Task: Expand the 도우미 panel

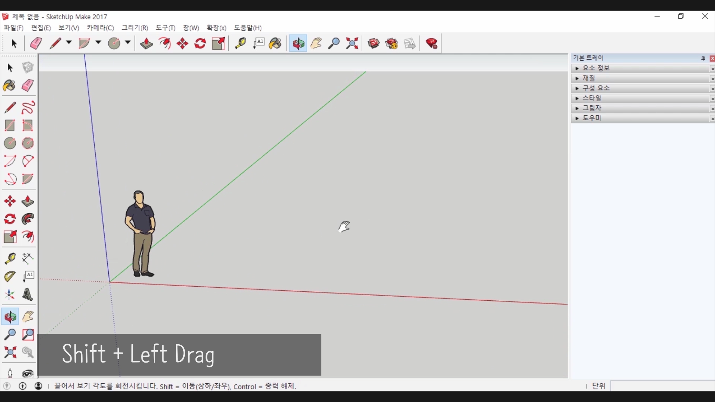Action: 641,118
